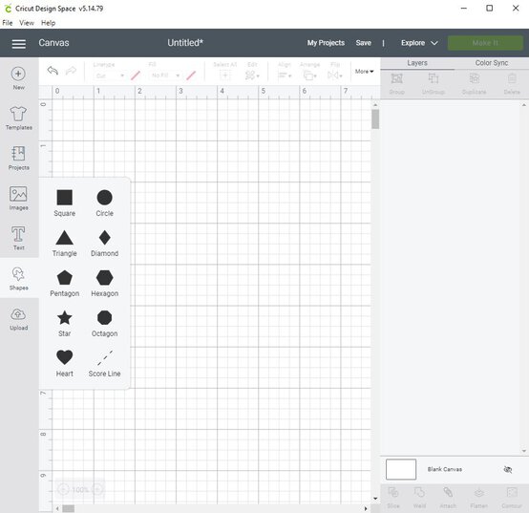Select the Text tool
The image size is (529, 513).
pos(18,238)
